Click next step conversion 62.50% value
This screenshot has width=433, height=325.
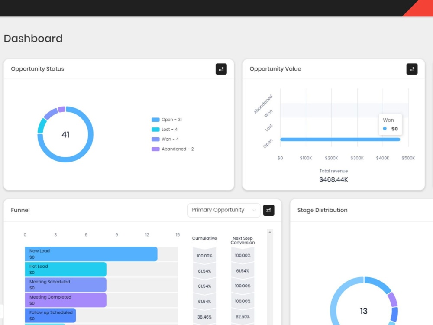tap(242, 316)
